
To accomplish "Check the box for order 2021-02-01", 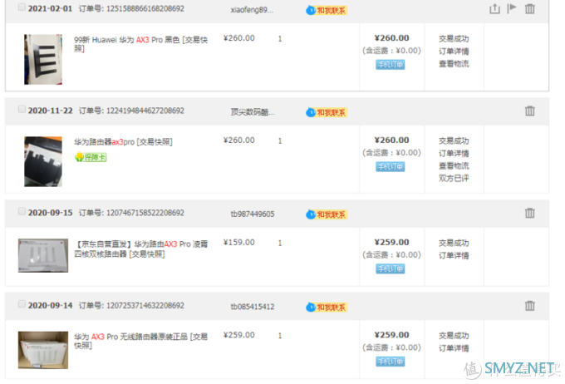I will coord(22,7).
